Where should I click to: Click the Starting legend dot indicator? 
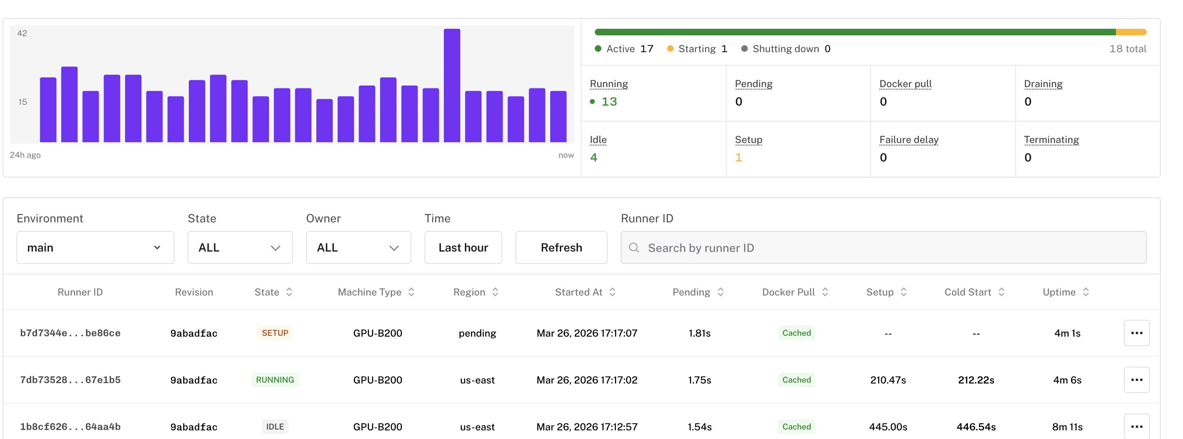point(671,49)
